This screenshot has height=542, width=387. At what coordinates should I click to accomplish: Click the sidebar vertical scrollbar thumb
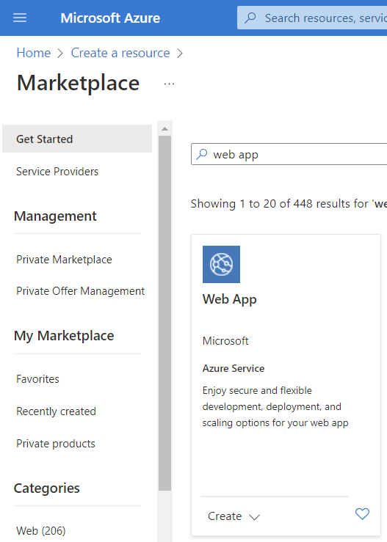164,313
